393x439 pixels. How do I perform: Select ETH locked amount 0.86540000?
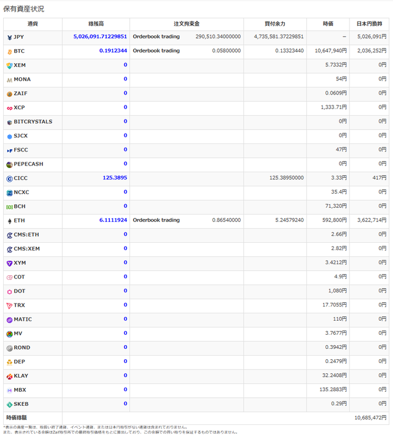pyautogui.click(x=227, y=220)
